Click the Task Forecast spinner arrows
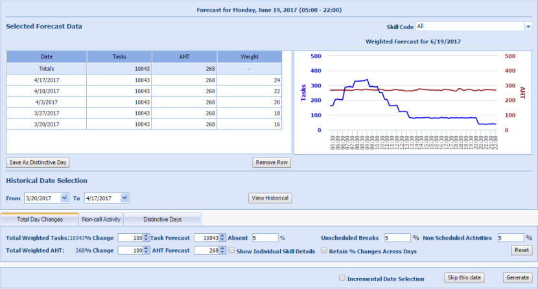The height and width of the screenshot is (289, 538). (x=222, y=238)
